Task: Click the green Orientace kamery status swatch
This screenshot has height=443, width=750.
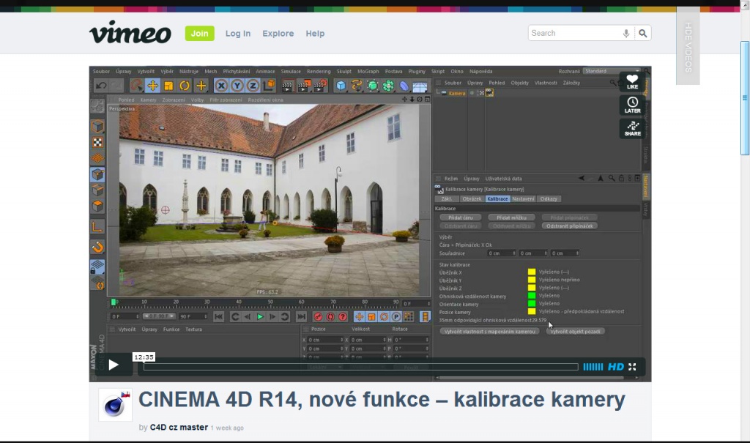Action: click(532, 304)
